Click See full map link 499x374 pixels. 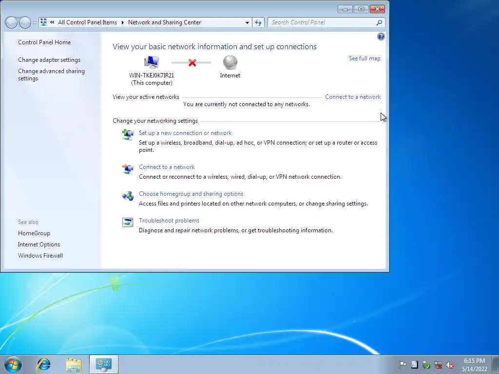pos(365,58)
